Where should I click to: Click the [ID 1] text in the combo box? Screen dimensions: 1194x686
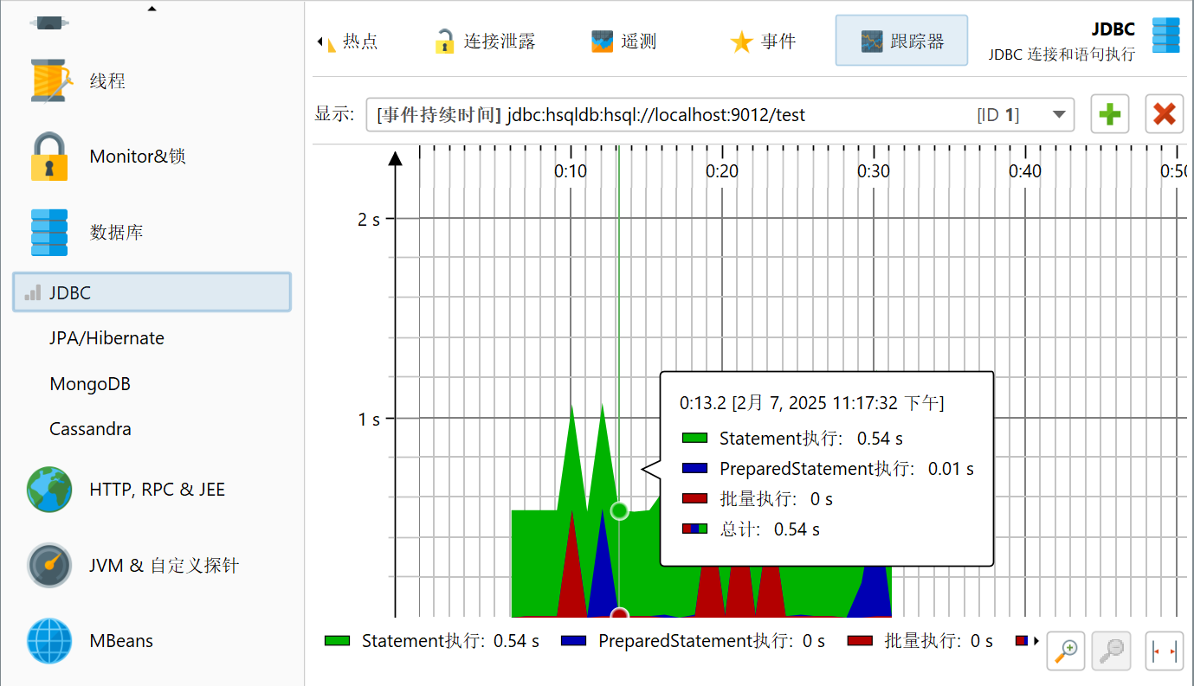pos(998,115)
